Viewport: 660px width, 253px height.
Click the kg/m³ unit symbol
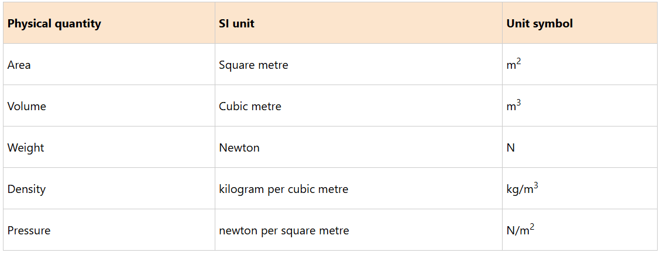click(x=522, y=189)
